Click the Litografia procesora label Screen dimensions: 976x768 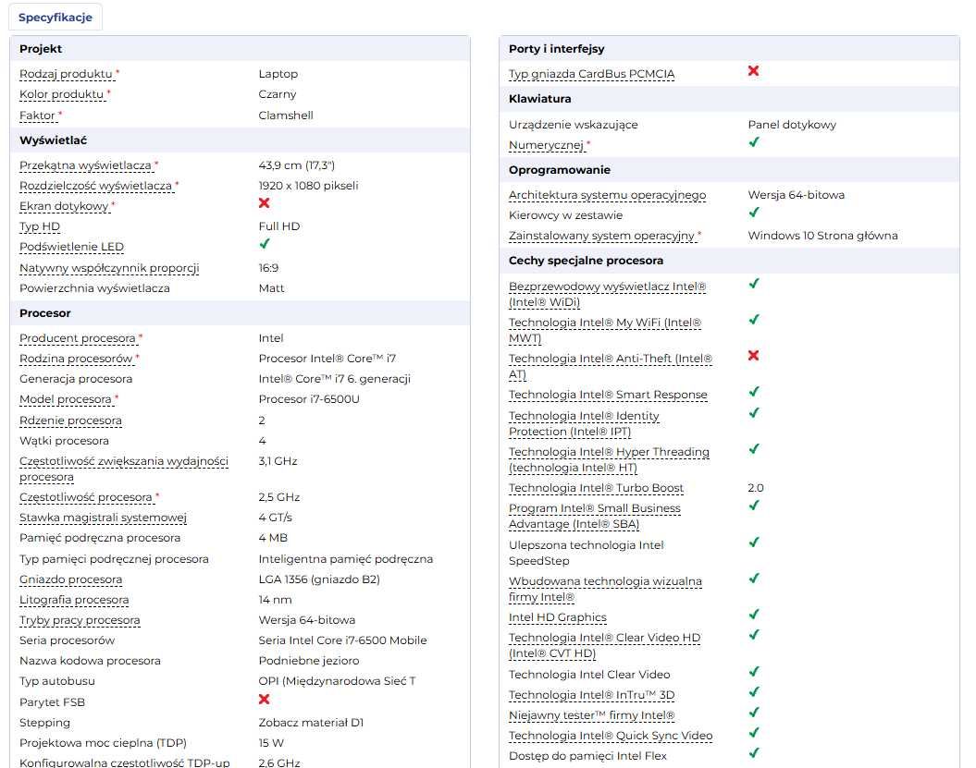tap(74, 600)
